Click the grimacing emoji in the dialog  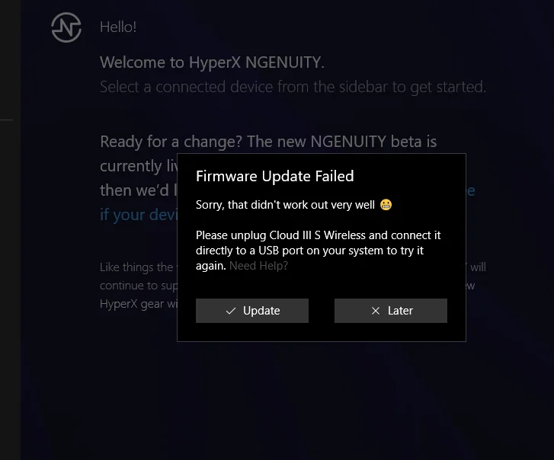click(386, 205)
